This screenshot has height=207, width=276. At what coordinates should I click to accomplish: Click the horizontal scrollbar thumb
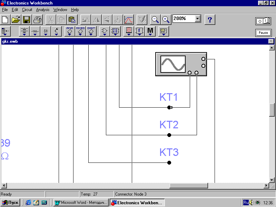188,186
